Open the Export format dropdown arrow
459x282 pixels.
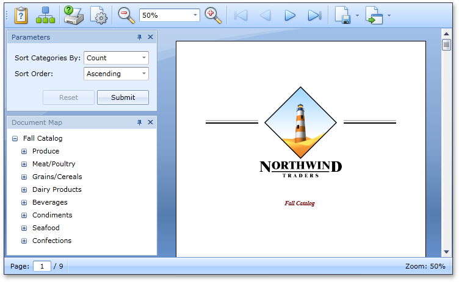click(357, 15)
